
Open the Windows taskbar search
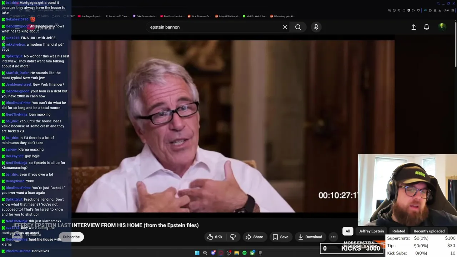coord(205,253)
